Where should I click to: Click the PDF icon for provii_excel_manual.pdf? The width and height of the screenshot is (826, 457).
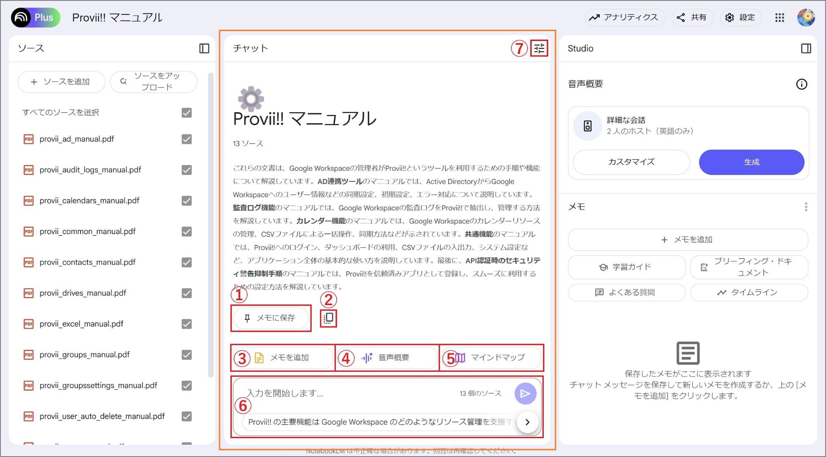(x=29, y=324)
